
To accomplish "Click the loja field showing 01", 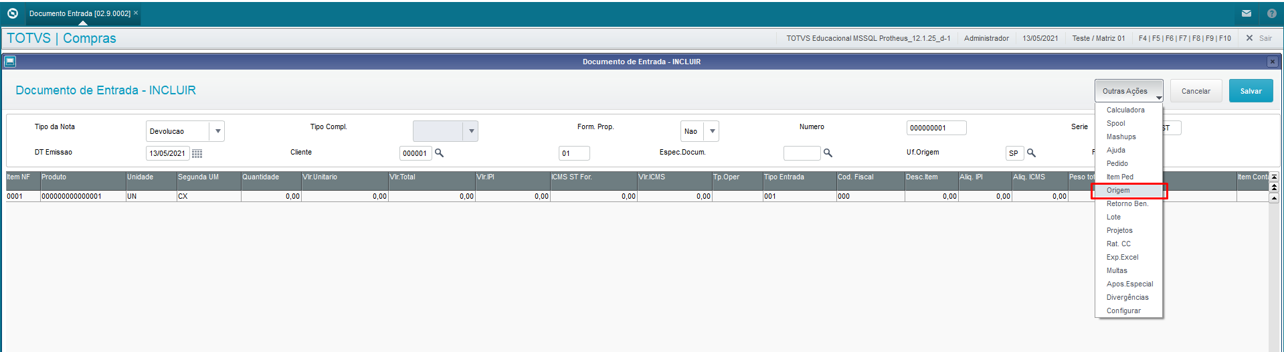I will (574, 153).
